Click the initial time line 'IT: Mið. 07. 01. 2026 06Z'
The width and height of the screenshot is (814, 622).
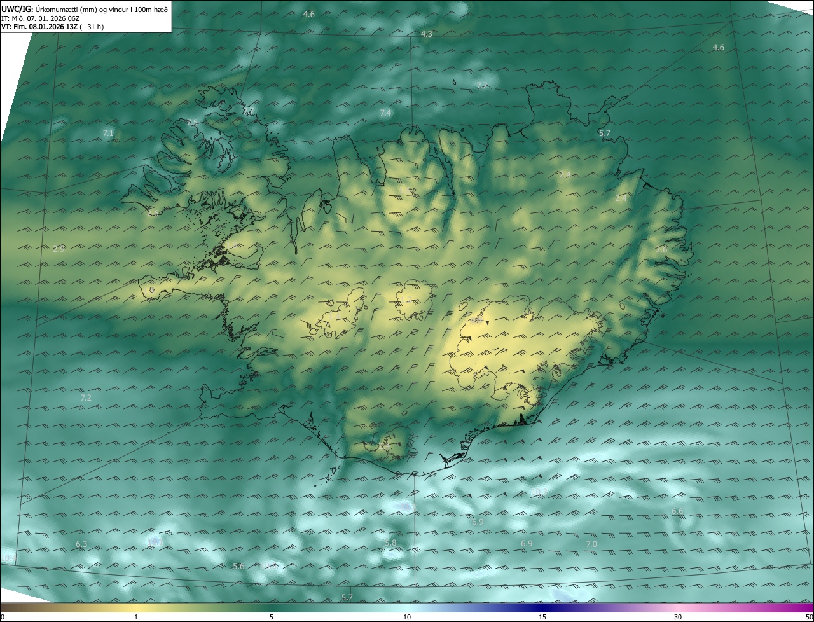click(40, 18)
